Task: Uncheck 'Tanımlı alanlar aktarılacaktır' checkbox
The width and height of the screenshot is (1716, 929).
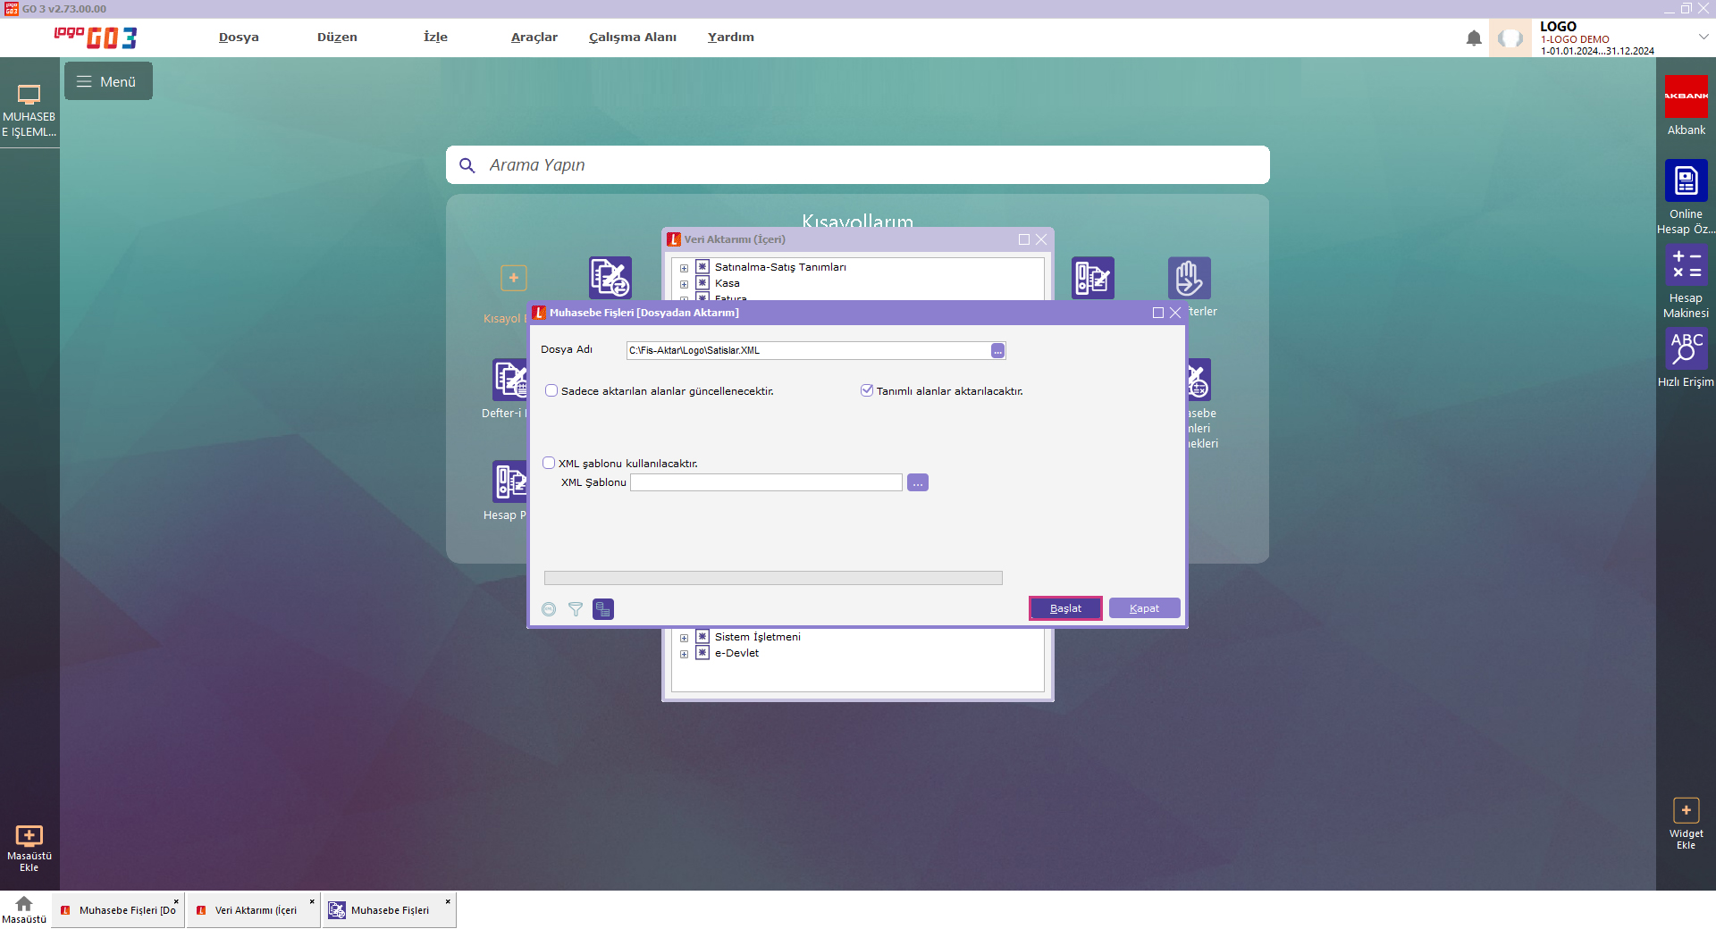Action: pyautogui.click(x=866, y=390)
